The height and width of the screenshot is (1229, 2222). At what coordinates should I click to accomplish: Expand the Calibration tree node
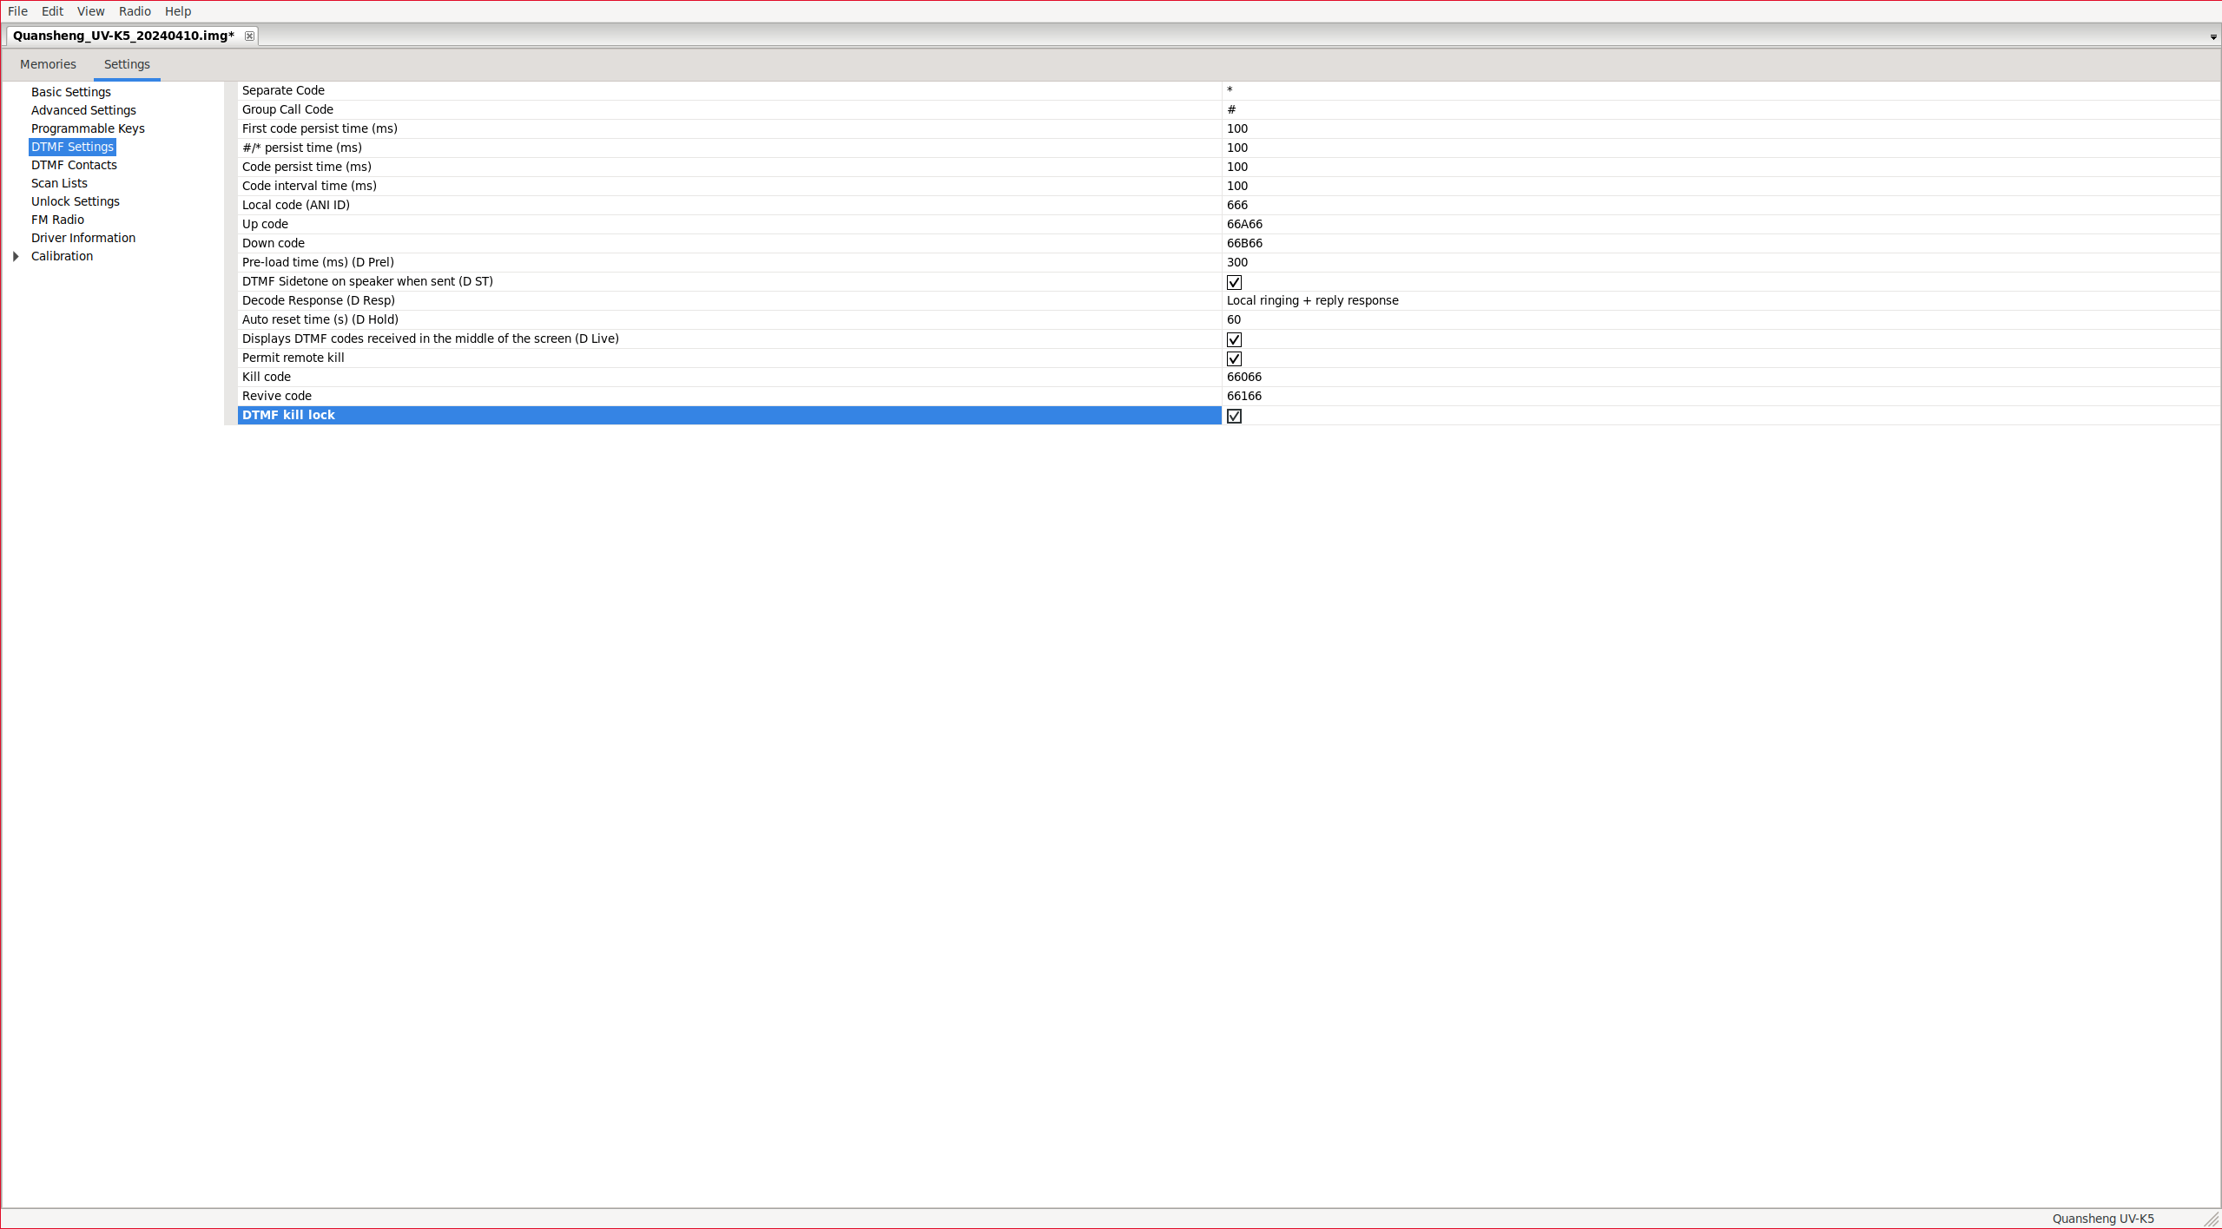[16, 256]
